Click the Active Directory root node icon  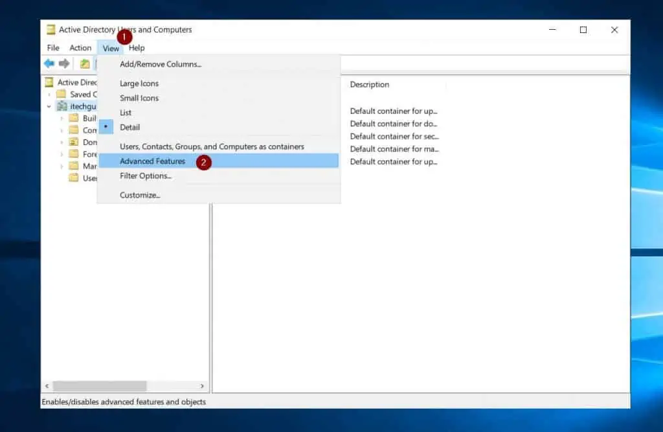pyautogui.click(x=49, y=82)
